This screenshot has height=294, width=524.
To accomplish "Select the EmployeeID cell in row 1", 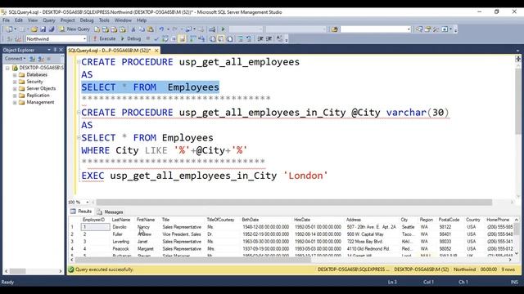I will tap(95, 227).
